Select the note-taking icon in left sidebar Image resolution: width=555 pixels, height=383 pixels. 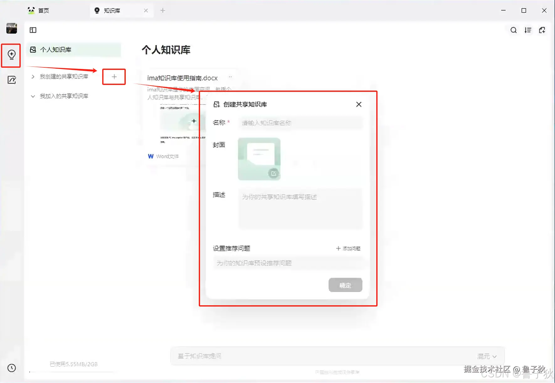11,80
